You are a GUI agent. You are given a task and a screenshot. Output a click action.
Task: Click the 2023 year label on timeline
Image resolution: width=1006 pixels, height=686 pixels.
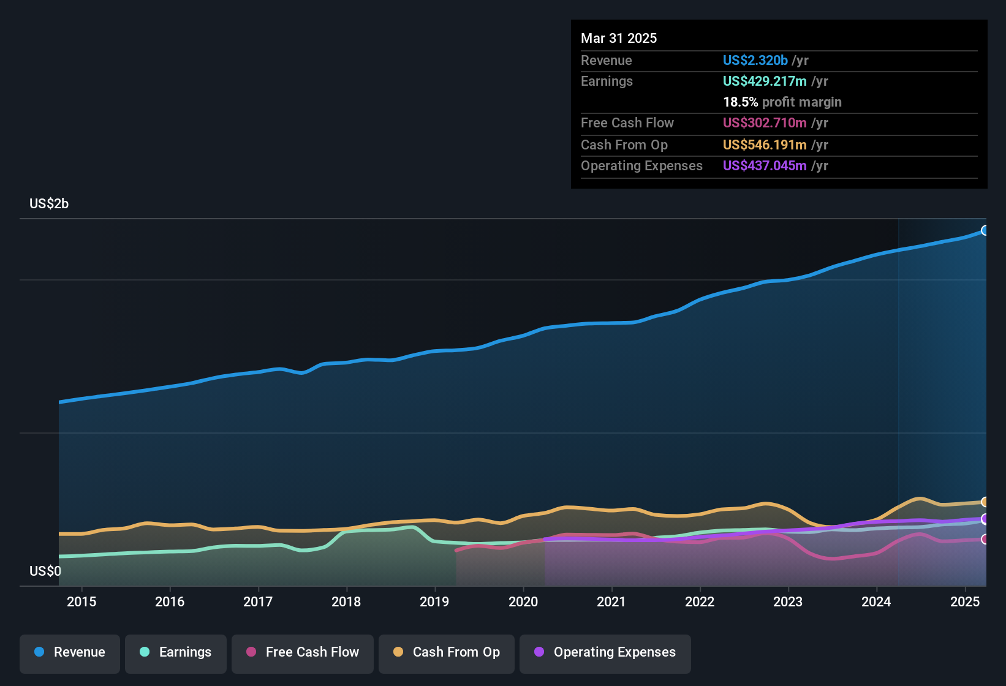[788, 601]
